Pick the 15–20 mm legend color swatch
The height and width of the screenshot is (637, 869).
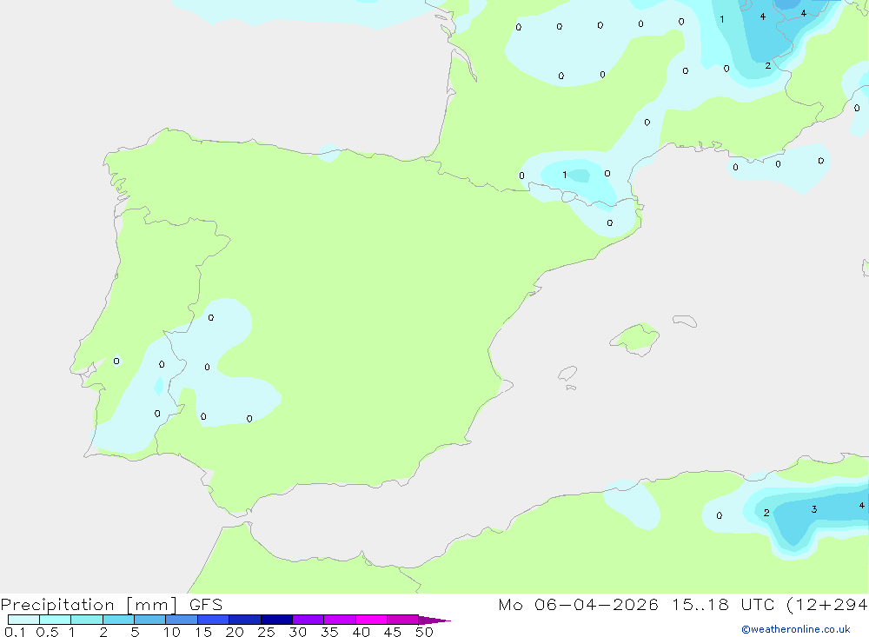[x=213, y=620]
